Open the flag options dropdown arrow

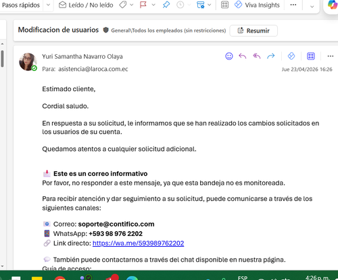tap(153, 5)
